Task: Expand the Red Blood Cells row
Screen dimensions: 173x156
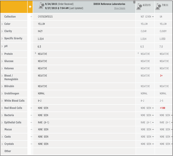Action: pos(2,108)
